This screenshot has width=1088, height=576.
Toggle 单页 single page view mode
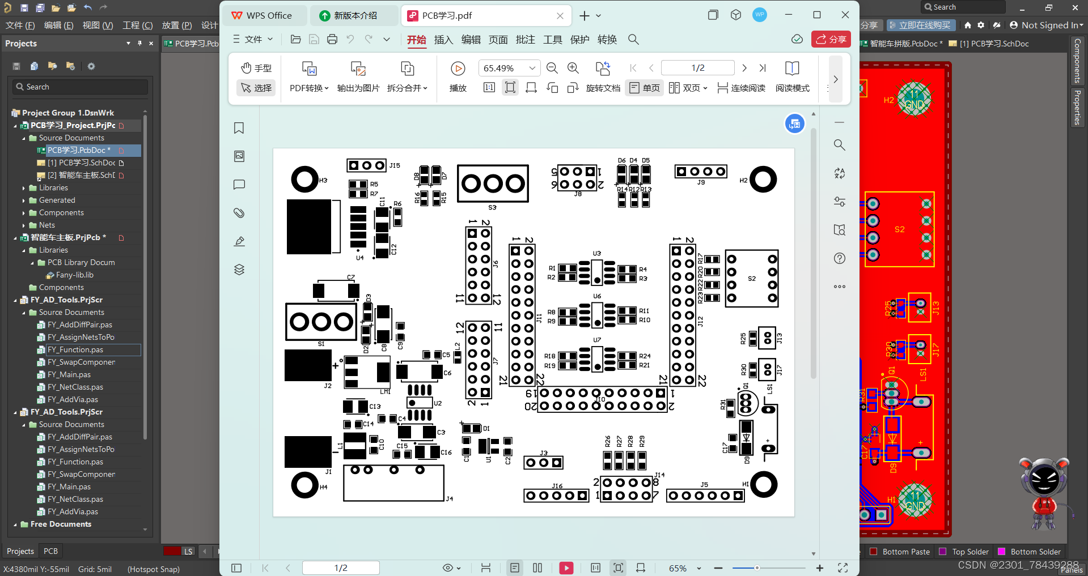click(x=644, y=88)
